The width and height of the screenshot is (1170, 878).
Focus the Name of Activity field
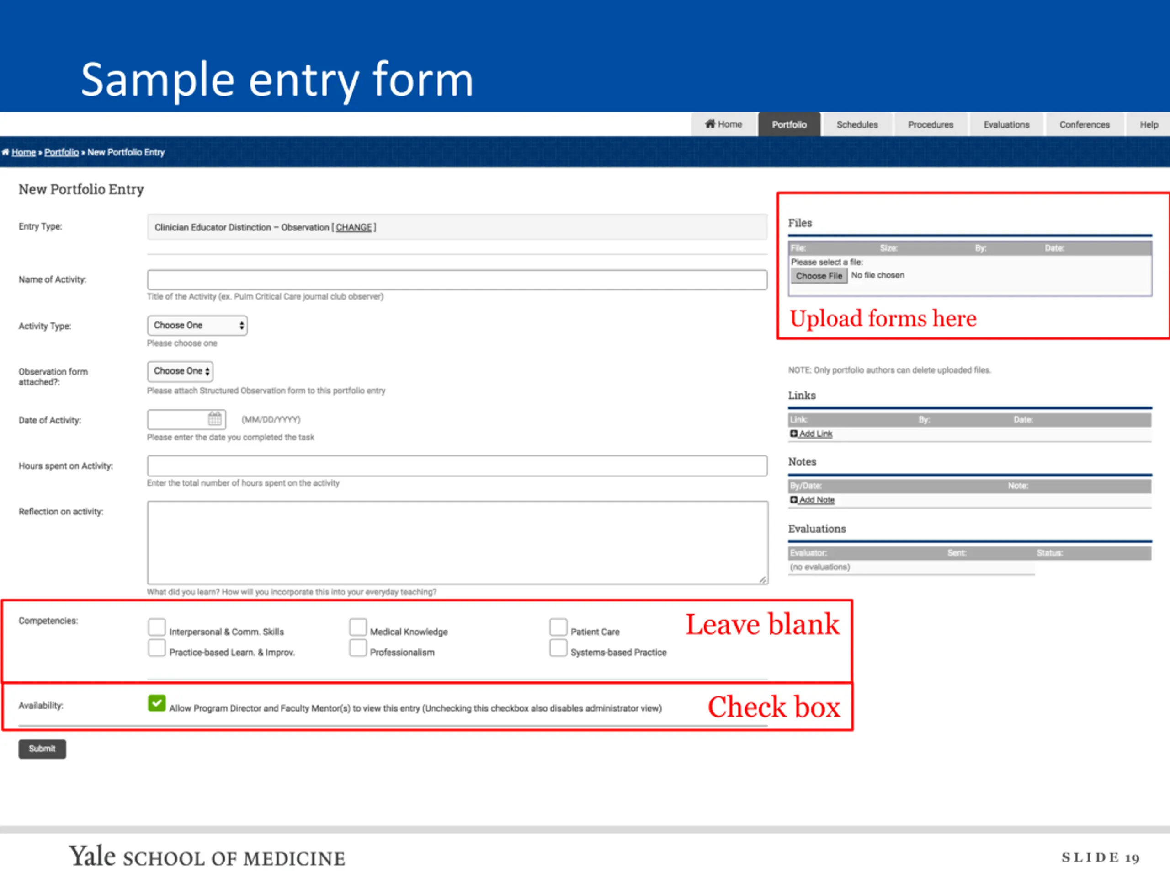(x=457, y=280)
